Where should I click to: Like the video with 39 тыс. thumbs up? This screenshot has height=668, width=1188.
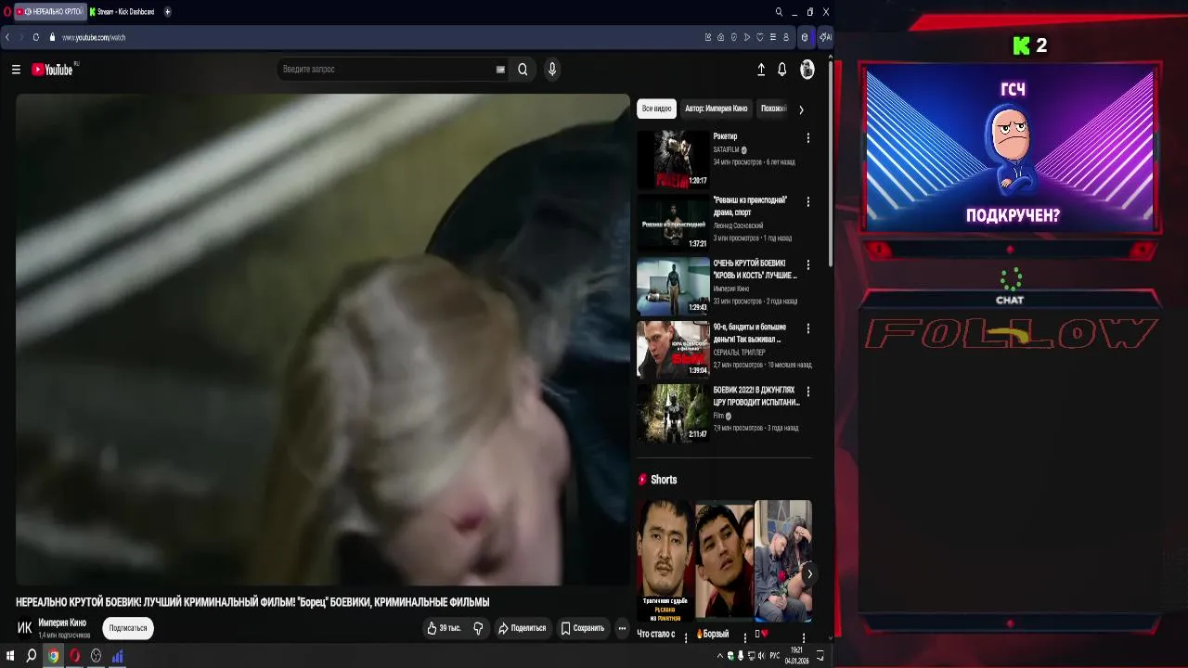[444, 628]
